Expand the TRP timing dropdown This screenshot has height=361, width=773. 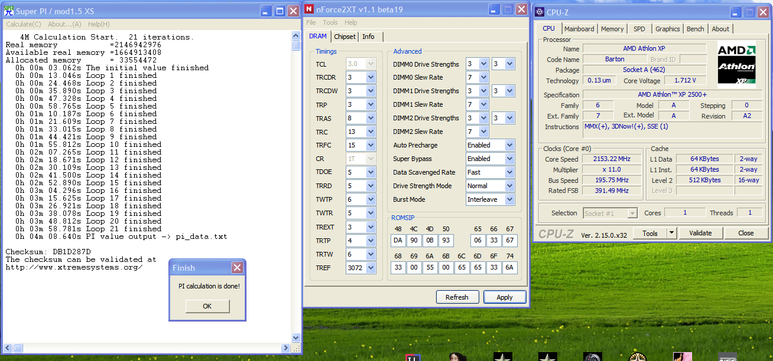coord(371,104)
